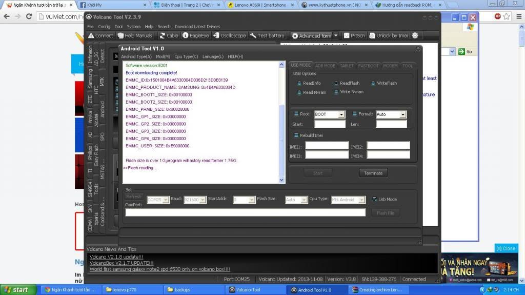Close the browser ad with Close

click(506, 248)
